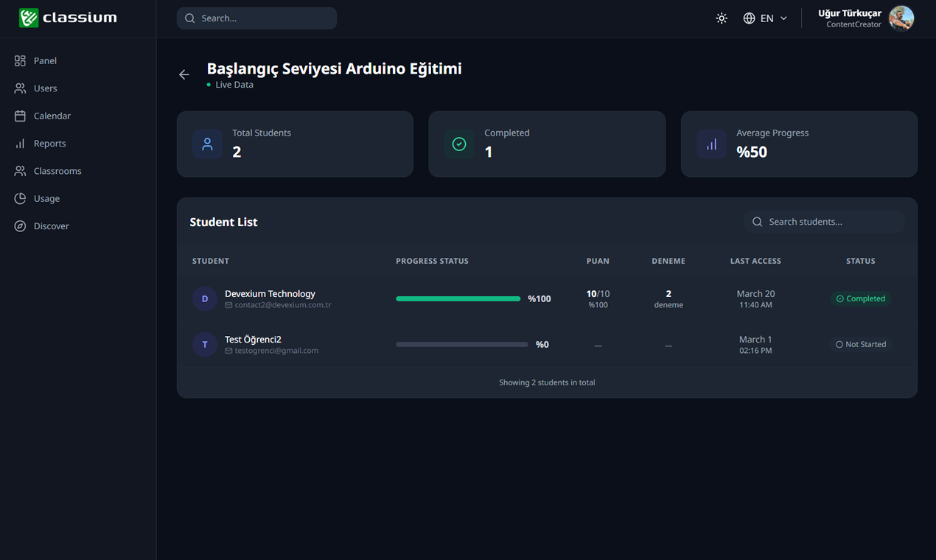This screenshot has width=936, height=560.
Task: Click the Completed checkmark card icon
Action: 459,144
